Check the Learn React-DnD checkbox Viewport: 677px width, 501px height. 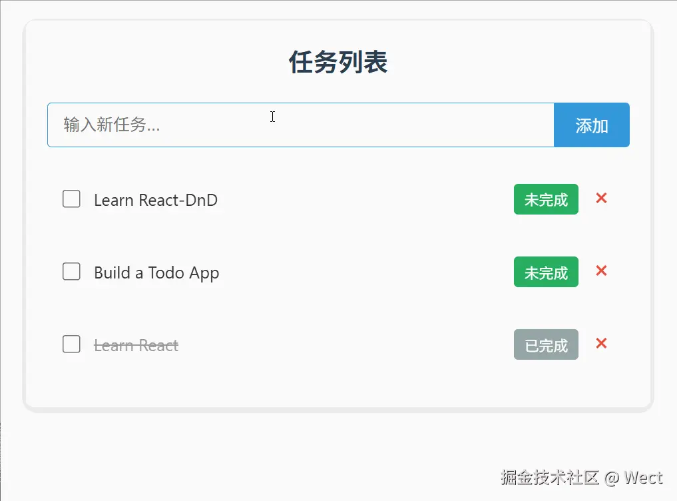tap(71, 199)
